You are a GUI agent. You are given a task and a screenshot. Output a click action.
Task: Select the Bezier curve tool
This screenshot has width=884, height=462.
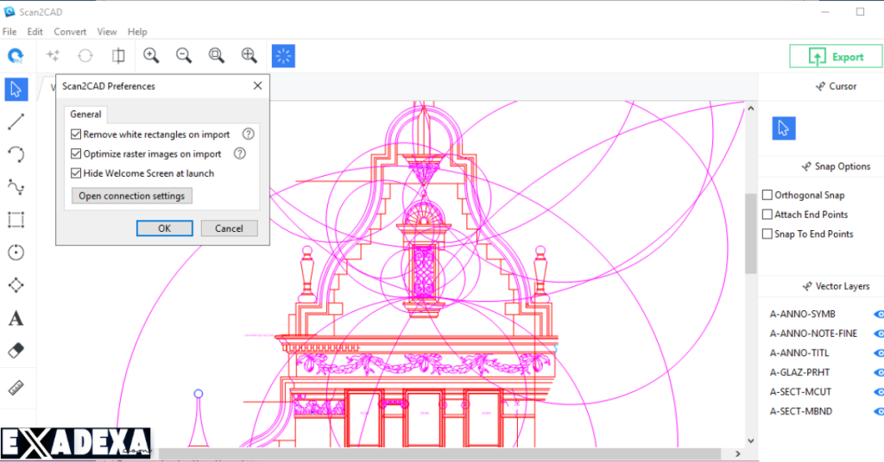pos(16,187)
